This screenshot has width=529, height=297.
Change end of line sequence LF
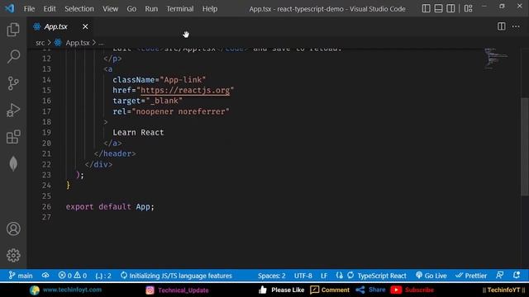[324, 276]
